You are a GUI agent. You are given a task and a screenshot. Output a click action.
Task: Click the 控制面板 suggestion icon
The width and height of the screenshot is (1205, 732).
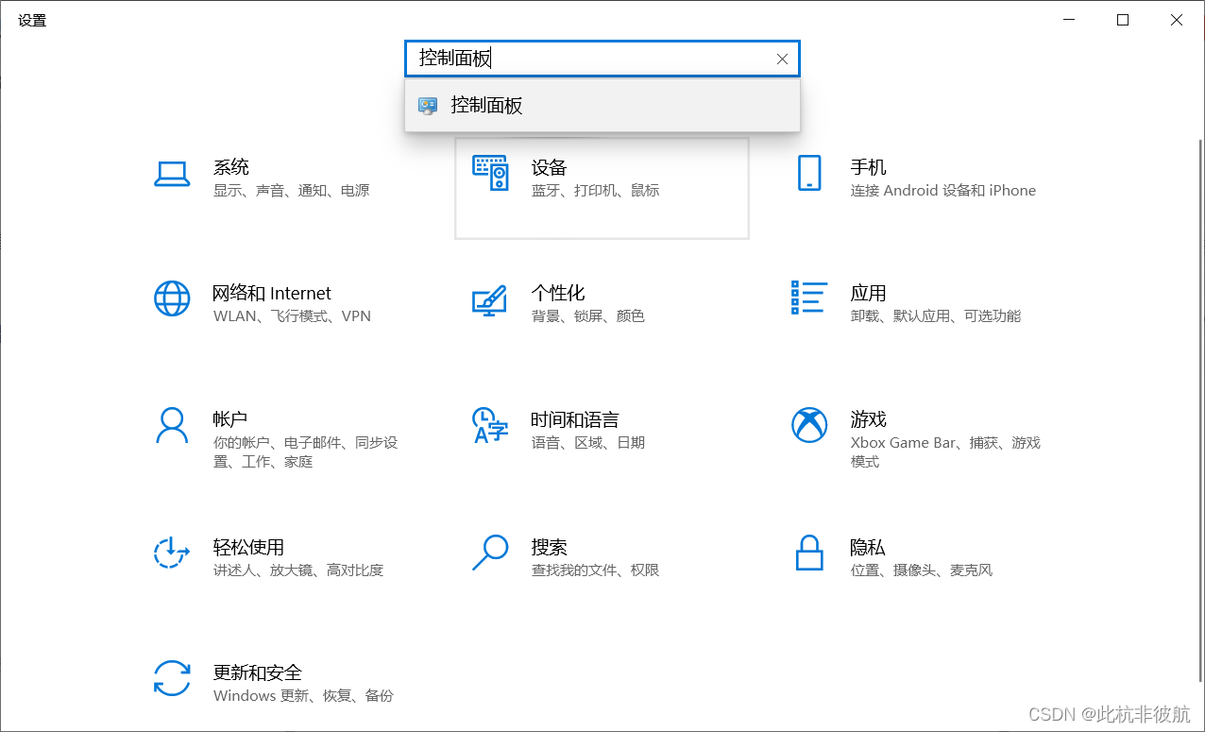pos(428,106)
